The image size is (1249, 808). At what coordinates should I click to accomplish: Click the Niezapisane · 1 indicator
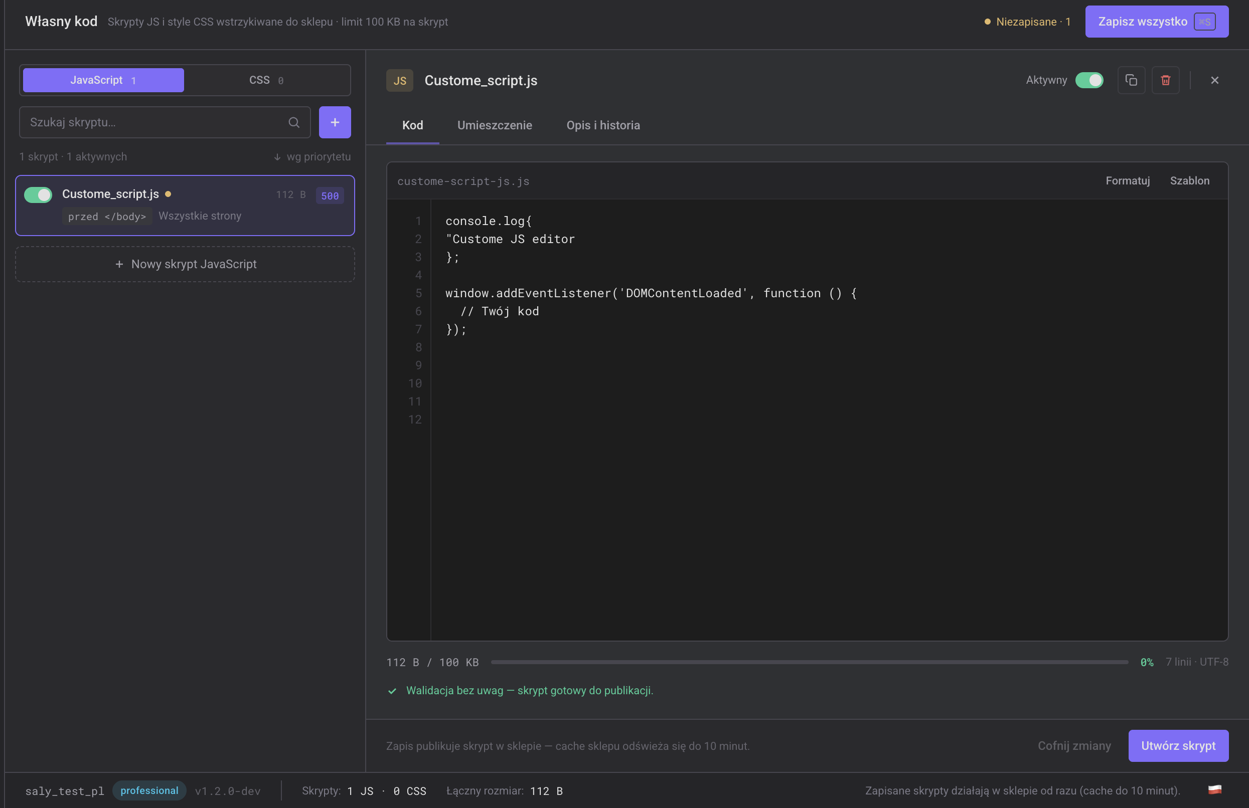coord(1027,22)
